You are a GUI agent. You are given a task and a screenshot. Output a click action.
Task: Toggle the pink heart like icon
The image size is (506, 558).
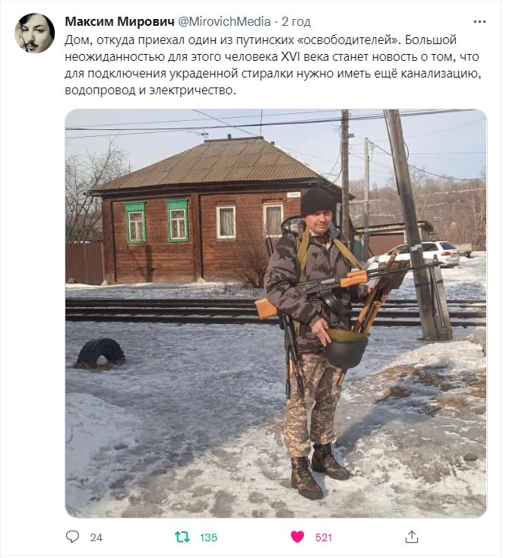(x=298, y=537)
